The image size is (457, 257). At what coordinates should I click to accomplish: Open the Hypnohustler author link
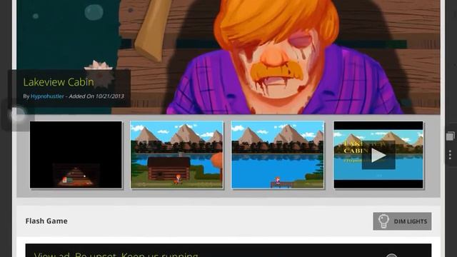[x=47, y=96]
